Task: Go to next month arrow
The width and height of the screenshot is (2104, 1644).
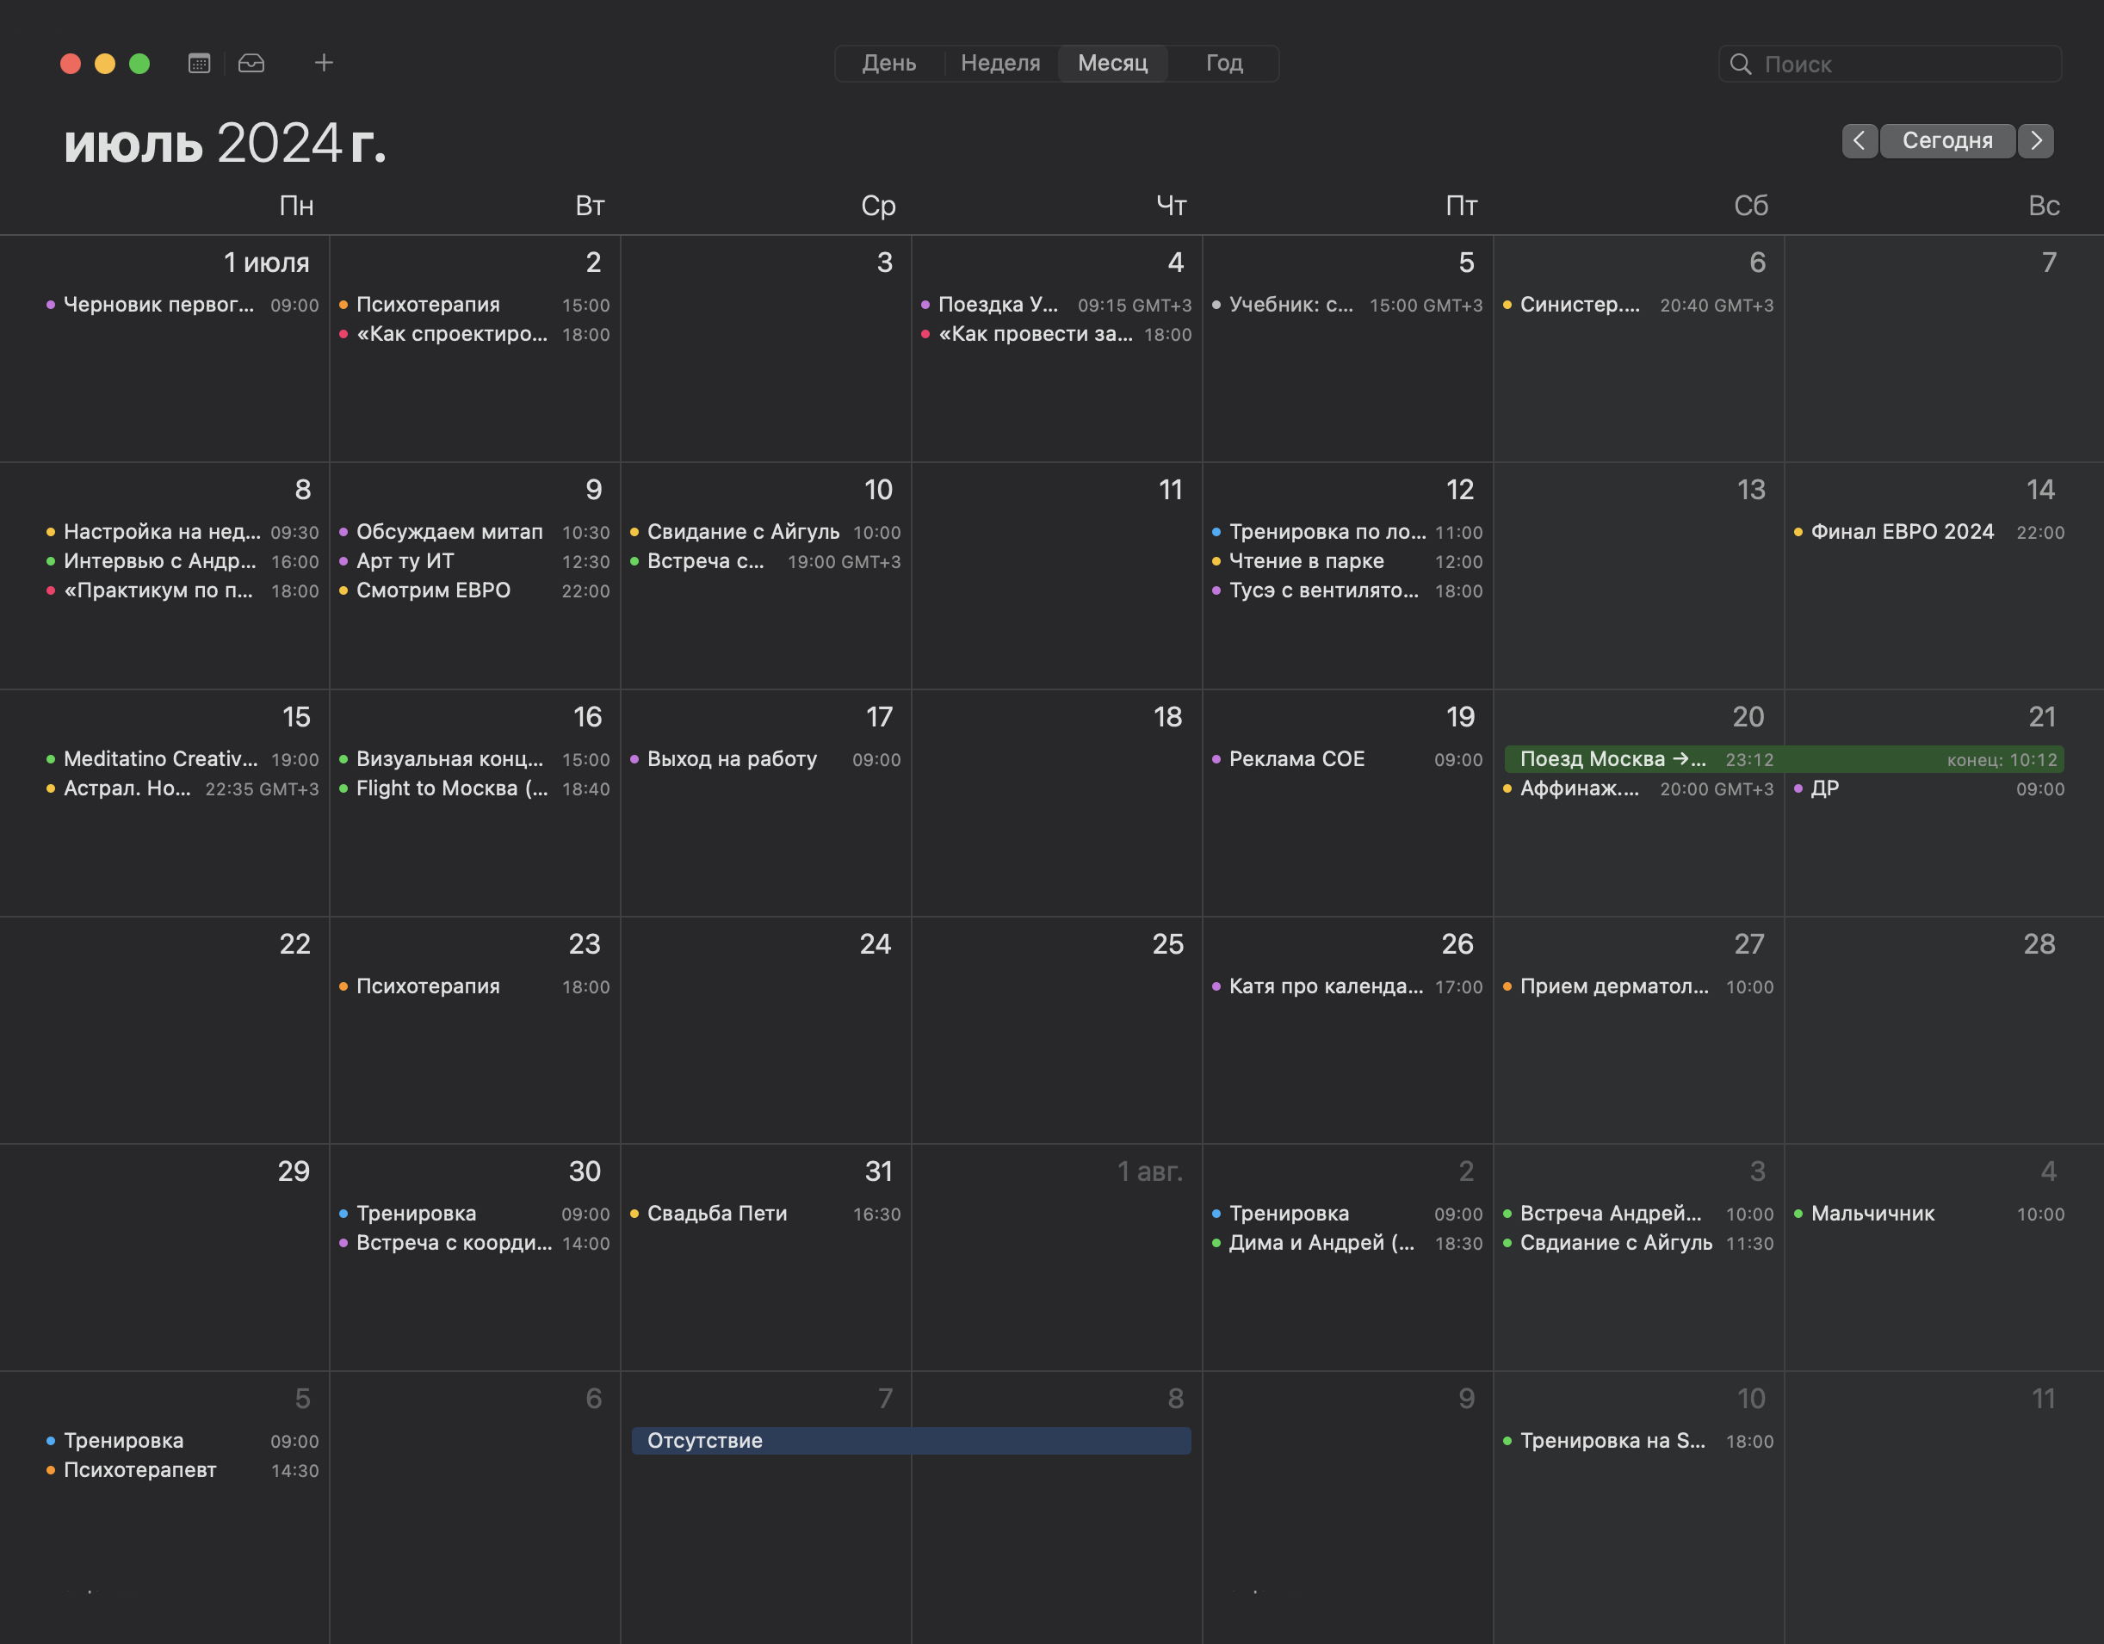Action: tap(2036, 140)
